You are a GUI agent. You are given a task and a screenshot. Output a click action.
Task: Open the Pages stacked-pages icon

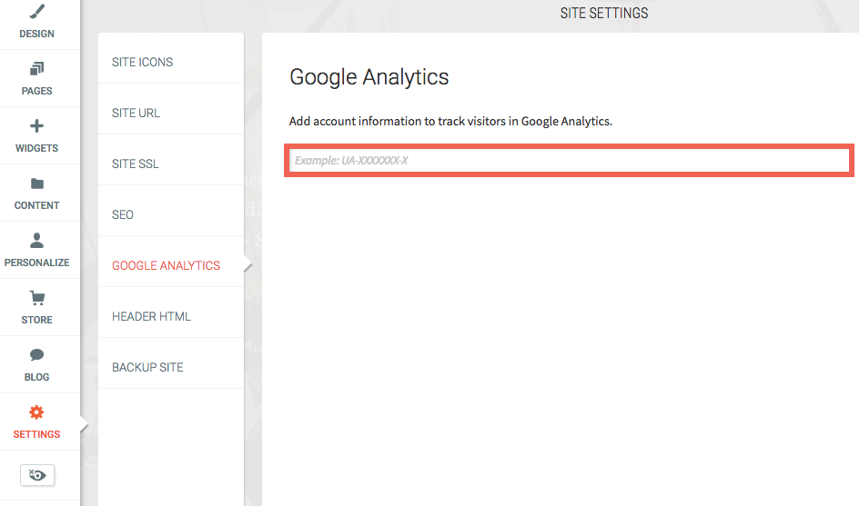point(36,68)
